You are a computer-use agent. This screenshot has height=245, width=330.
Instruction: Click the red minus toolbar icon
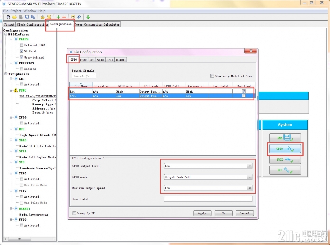coord(64,17)
